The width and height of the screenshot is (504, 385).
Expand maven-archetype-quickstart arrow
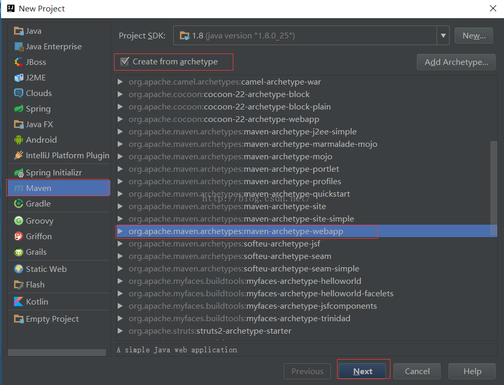point(120,194)
